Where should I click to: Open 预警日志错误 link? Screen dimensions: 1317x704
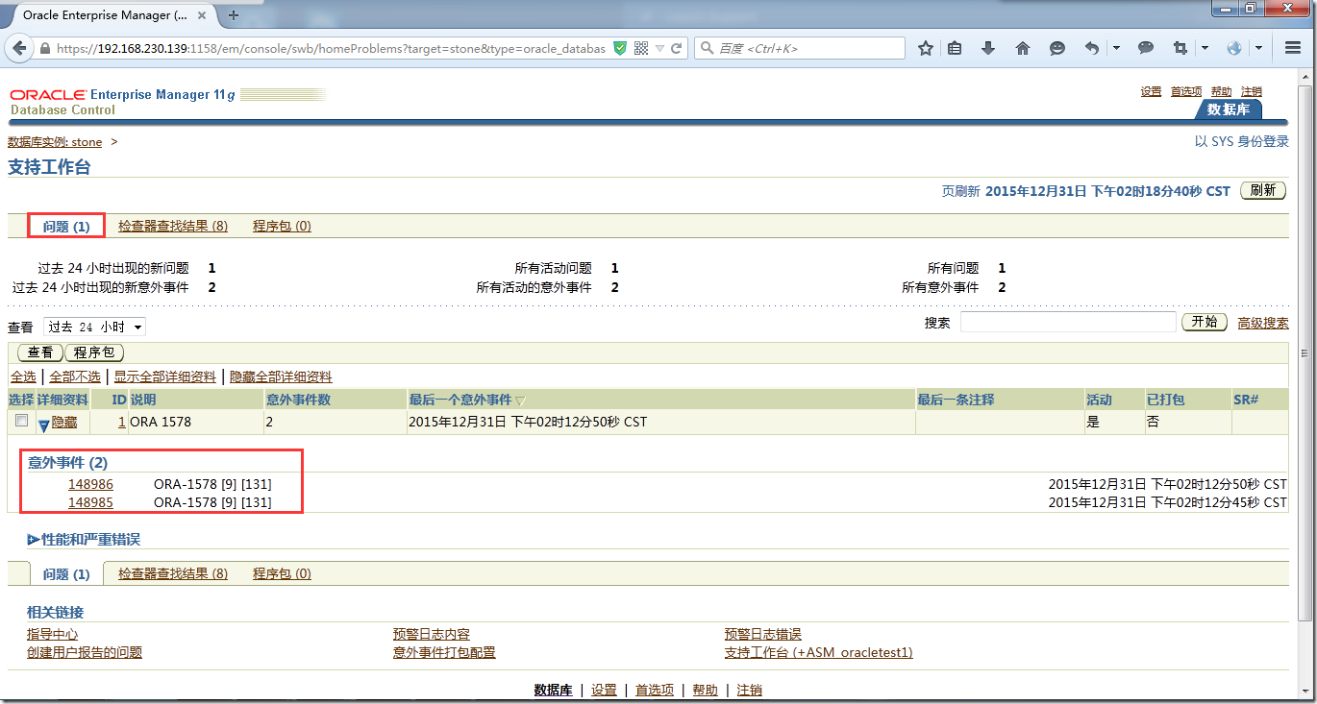coord(763,634)
